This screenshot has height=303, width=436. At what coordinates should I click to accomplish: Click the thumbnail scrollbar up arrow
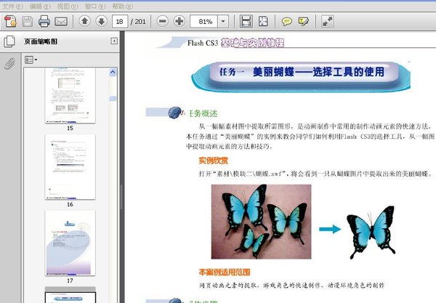[x=113, y=72]
